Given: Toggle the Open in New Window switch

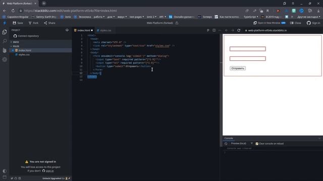Looking at the screenshot, I should [284, 23].
